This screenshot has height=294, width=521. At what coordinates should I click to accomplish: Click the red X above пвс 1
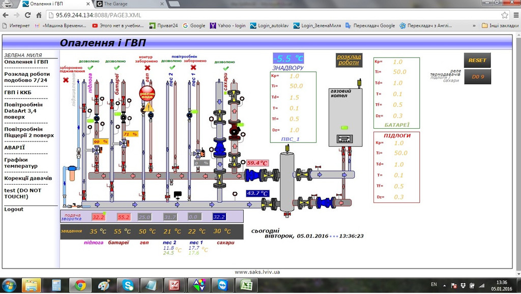click(193, 68)
